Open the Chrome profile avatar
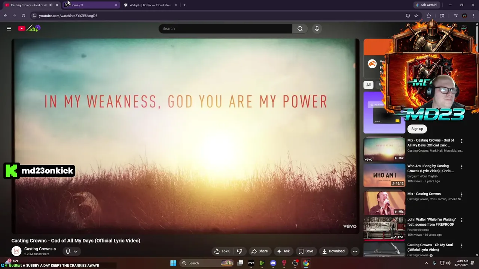The width and height of the screenshot is (479, 269). tap(464, 16)
